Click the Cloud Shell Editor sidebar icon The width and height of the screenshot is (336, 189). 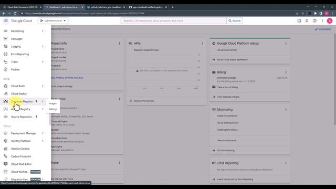click(6, 164)
